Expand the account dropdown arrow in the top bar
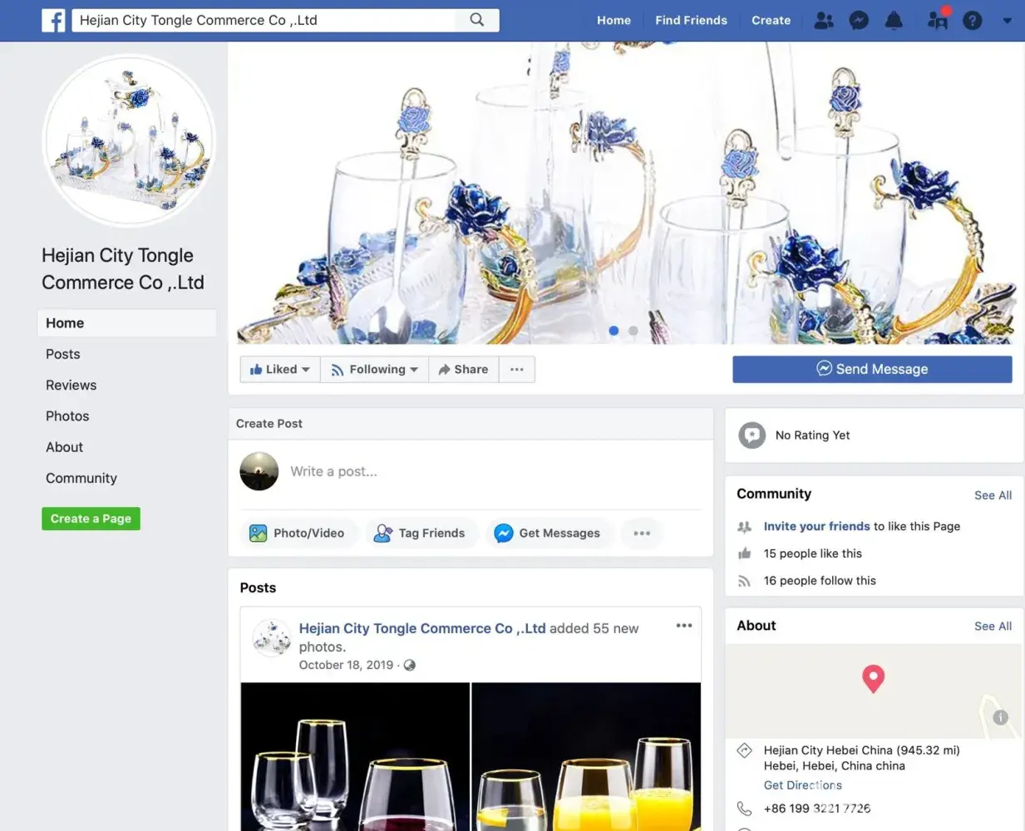Screen dimensions: 1025x831 coord(1007,21)
